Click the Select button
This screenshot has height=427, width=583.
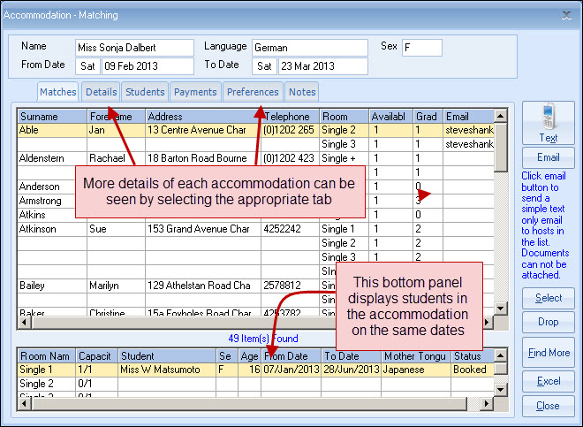pyautogui.click(x=548, y=299)
